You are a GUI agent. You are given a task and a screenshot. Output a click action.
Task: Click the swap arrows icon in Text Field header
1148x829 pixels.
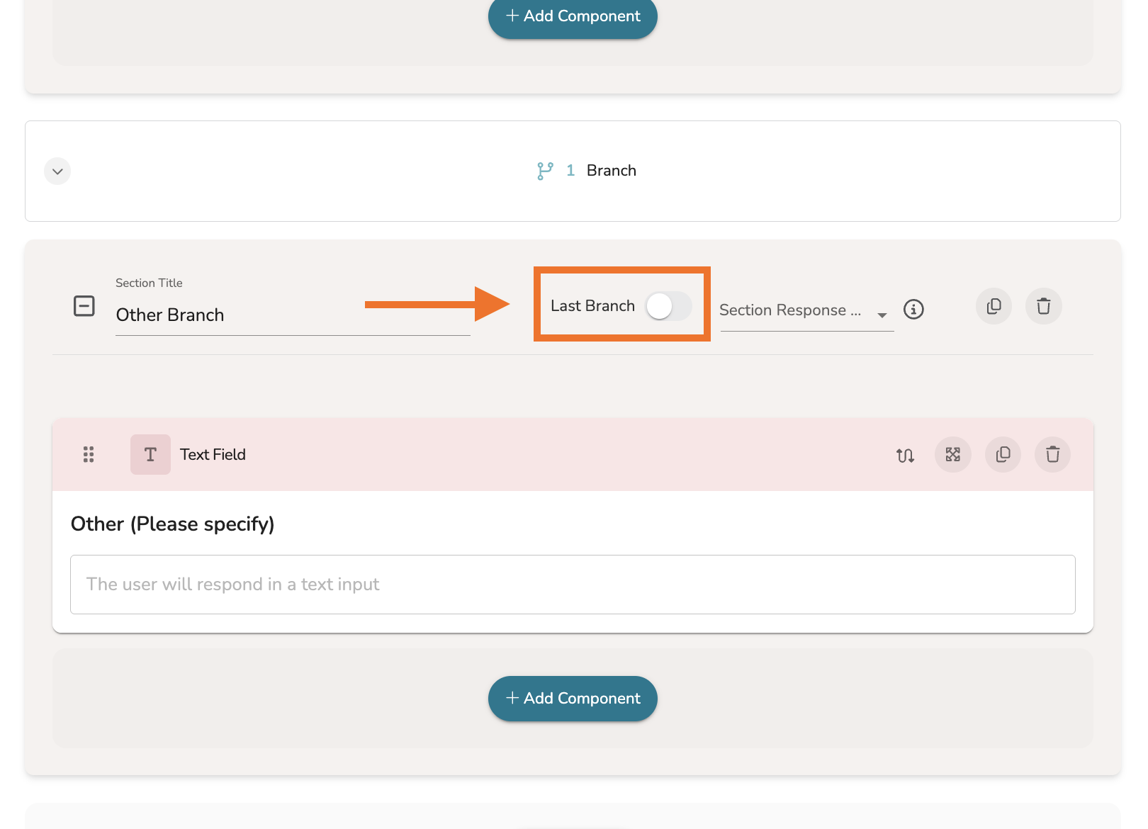click(905, 455)
